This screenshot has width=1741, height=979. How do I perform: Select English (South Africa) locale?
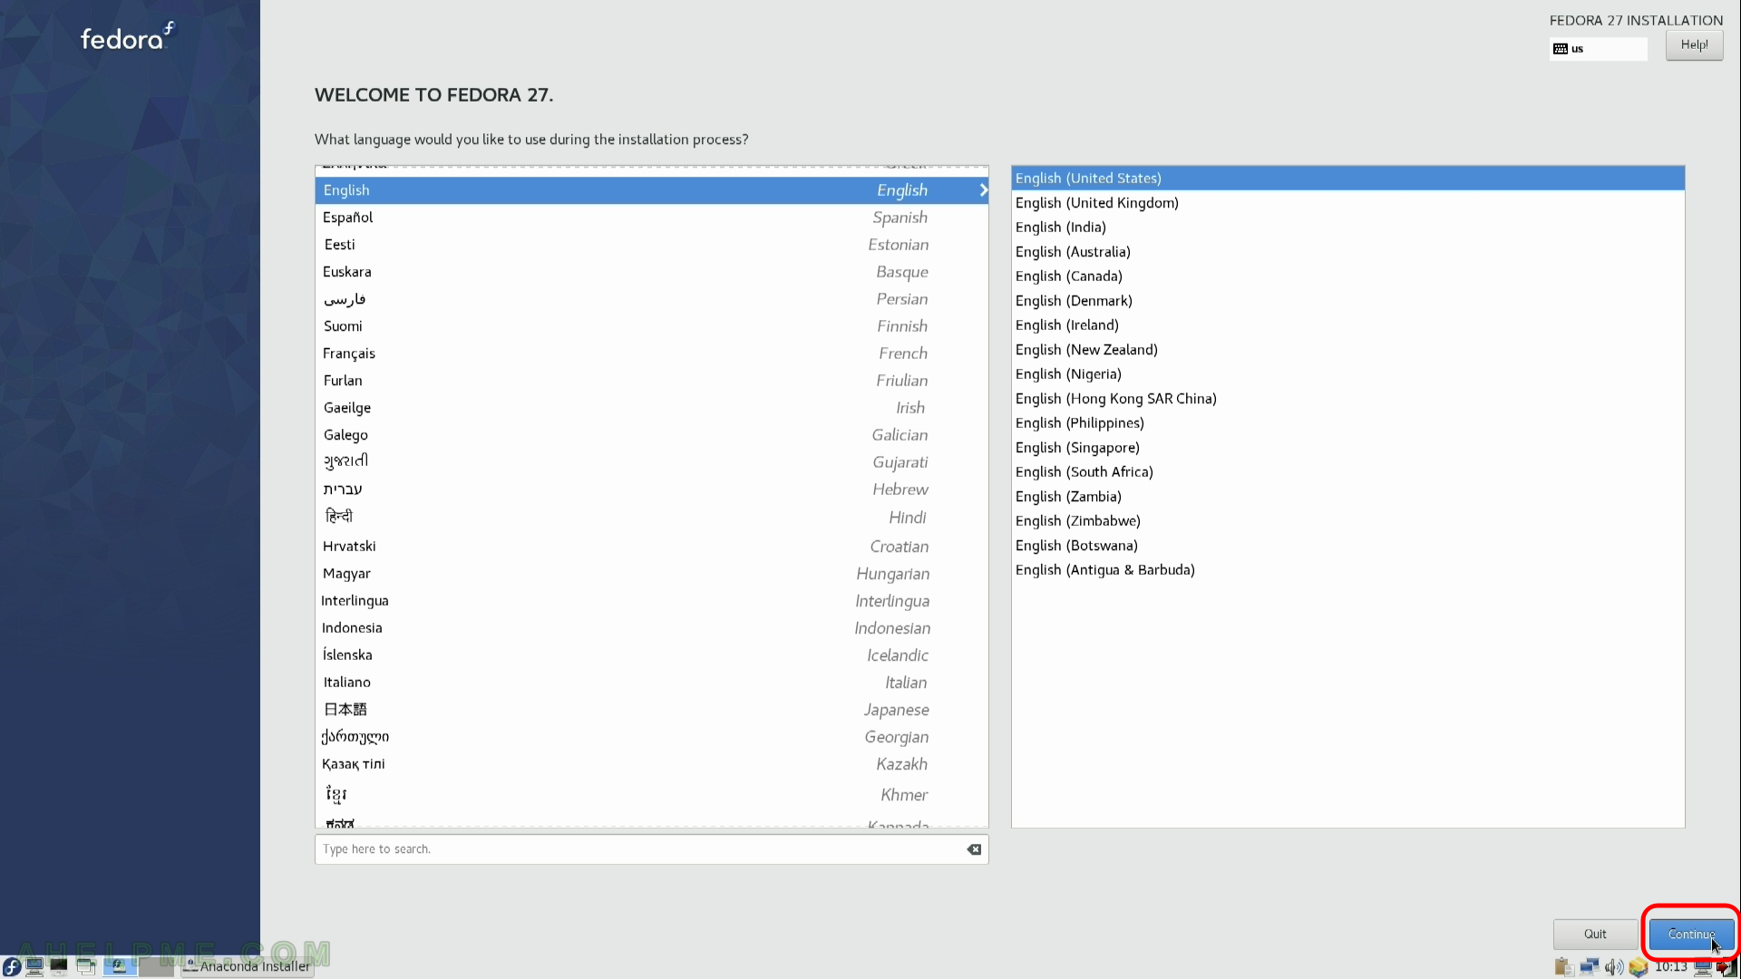click(1347, 472)
